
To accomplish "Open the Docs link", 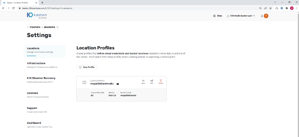I will tap(218, 16).
